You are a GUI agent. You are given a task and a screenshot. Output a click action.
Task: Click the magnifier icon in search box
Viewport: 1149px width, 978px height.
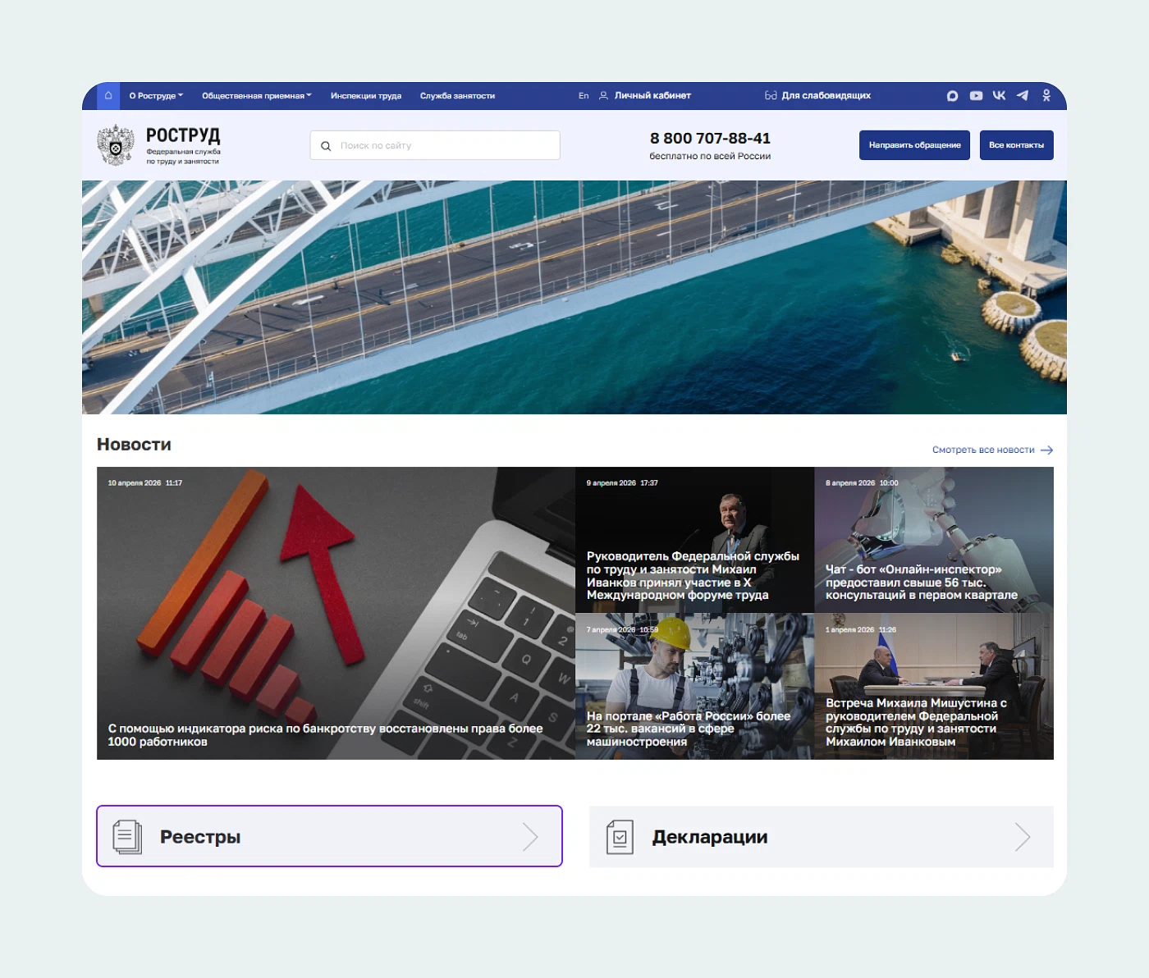[326, 146]
